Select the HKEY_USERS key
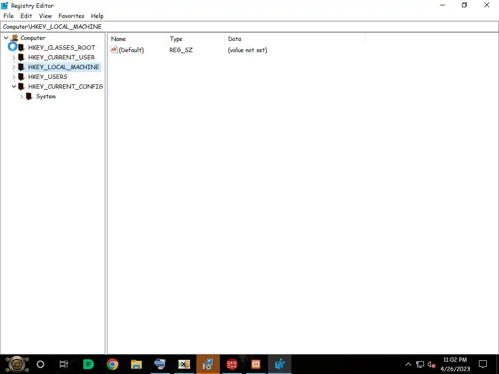 48,76
